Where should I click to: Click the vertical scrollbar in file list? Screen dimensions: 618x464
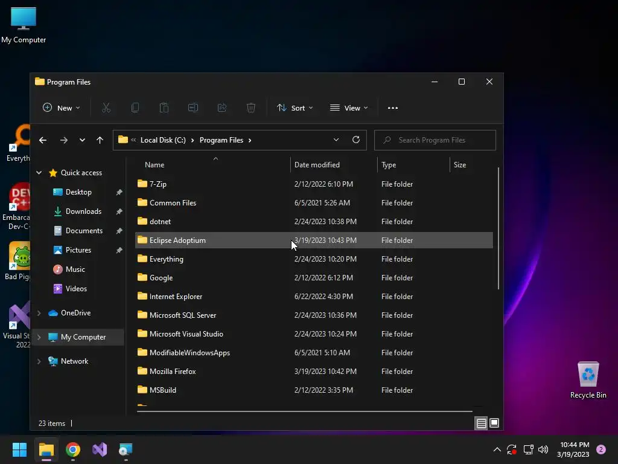tap(498, 228)
